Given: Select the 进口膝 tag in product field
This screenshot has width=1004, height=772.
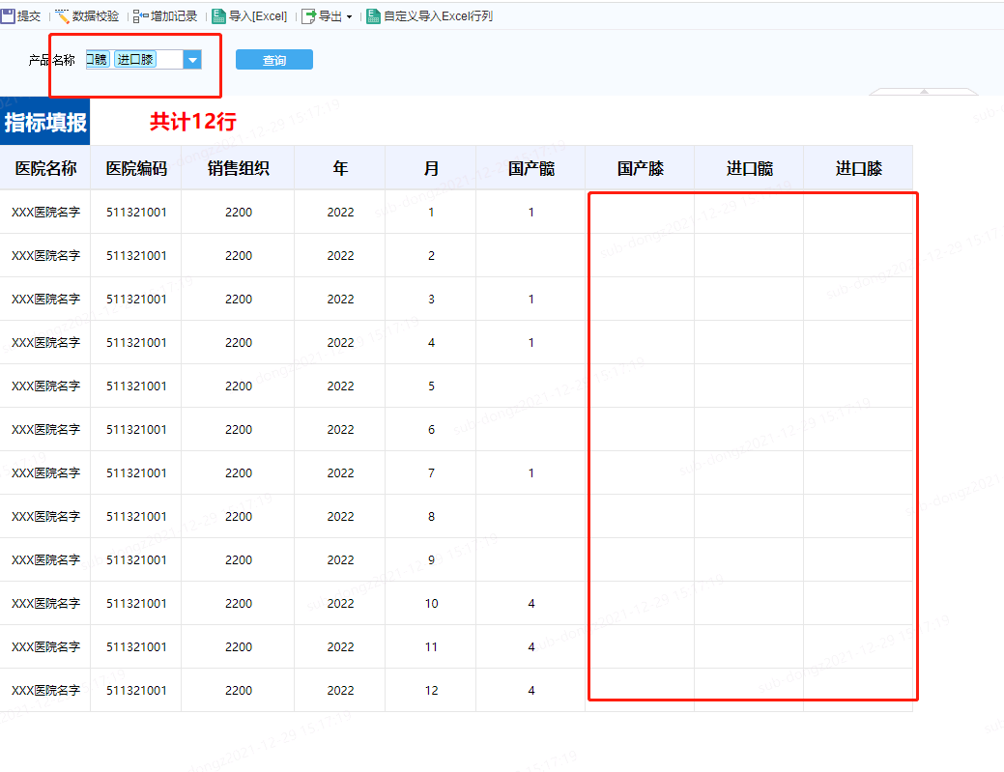Looking at the screenshot, I should pos(135,60).
